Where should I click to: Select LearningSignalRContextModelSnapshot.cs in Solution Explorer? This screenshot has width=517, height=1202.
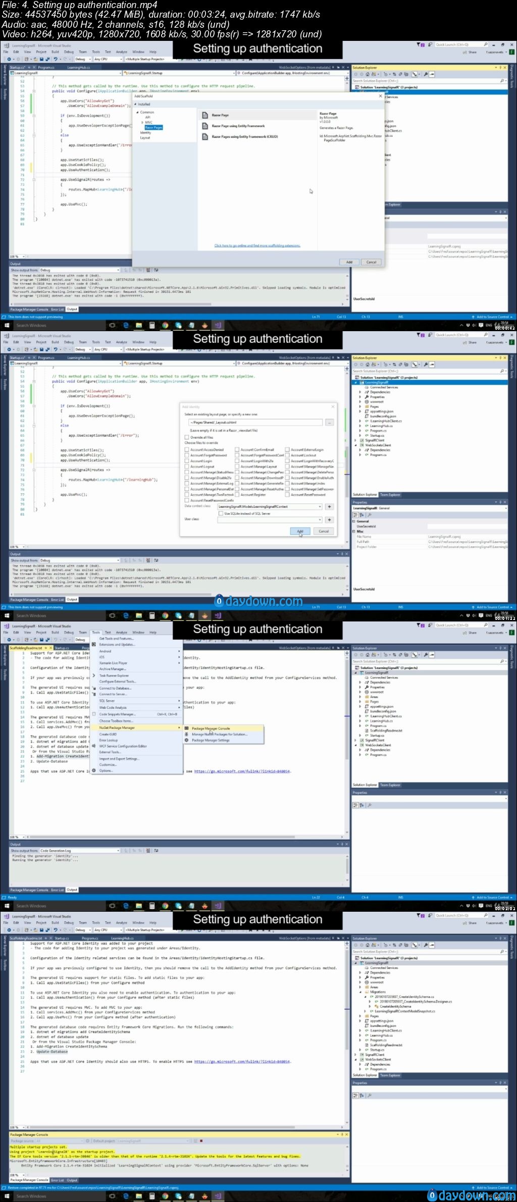pyautogui.click(x=405, y=1011)
